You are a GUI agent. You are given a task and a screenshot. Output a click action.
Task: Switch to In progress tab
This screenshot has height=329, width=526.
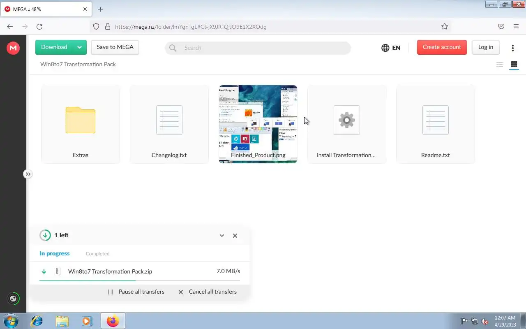[55, 253]
